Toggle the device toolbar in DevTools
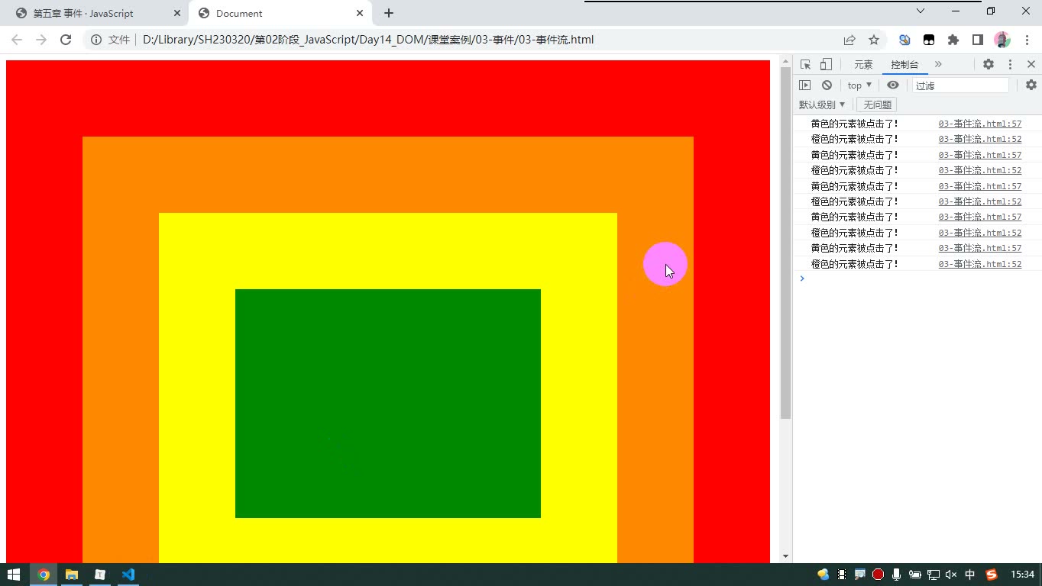Image resolution: width=1042 pixels, height=586 pixels. [826, 65]
